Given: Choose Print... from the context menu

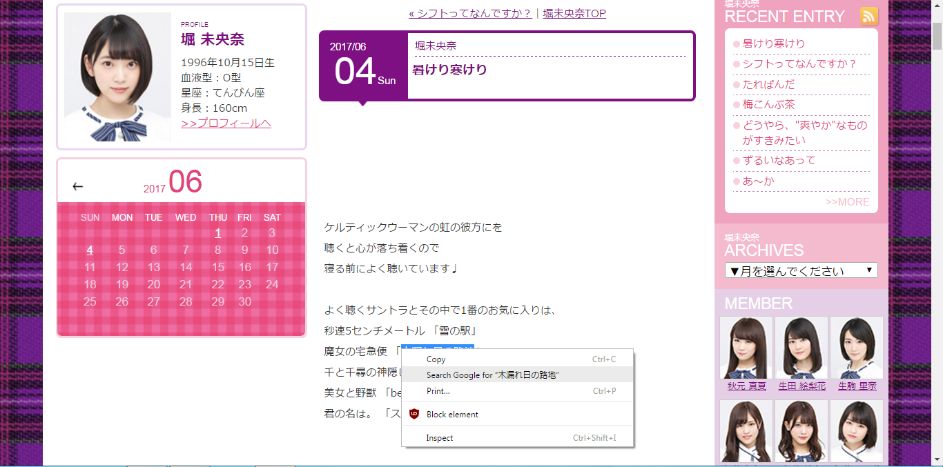Looking at the screenshot, I should pyautogui.click(x=518, y=391).
